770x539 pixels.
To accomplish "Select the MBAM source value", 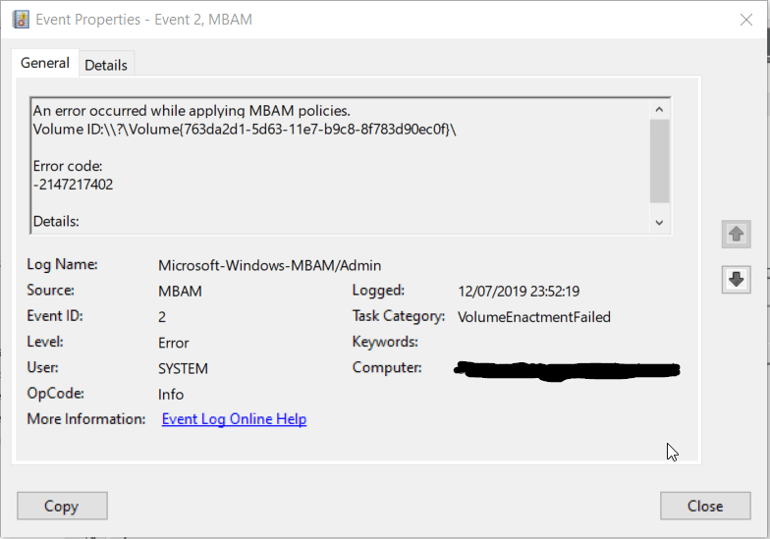I will 179,291.
